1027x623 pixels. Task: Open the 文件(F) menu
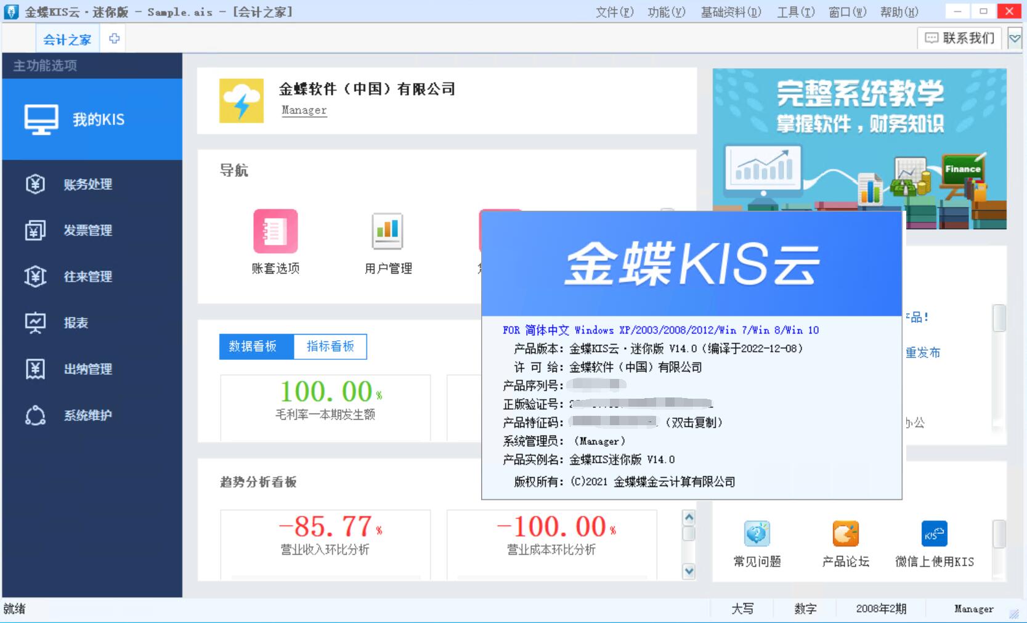[x=614, y=12]
